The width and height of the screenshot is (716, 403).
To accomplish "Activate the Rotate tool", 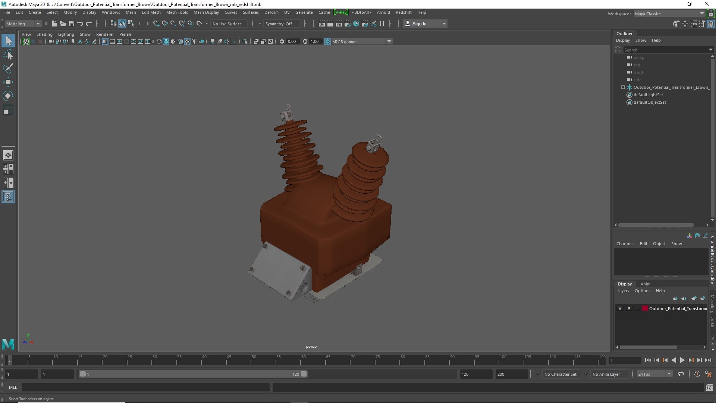I will 8,96.
